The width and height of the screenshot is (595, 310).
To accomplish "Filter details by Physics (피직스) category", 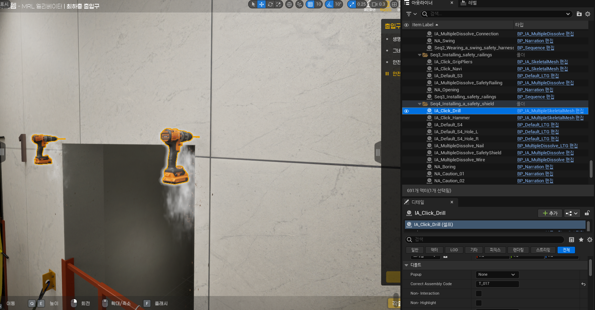I will [x=495, y=250].
